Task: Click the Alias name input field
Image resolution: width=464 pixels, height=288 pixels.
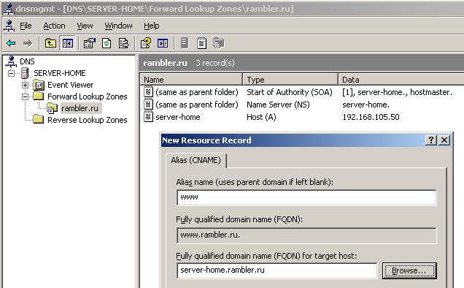Action: pos(306,197)
